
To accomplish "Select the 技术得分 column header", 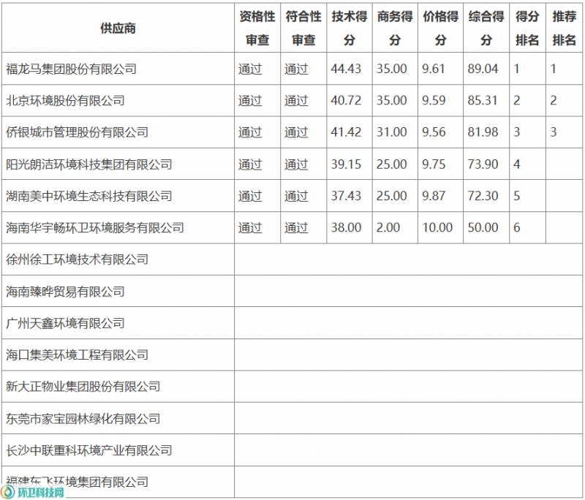I will pyautogui.click(x=349, y=29).
